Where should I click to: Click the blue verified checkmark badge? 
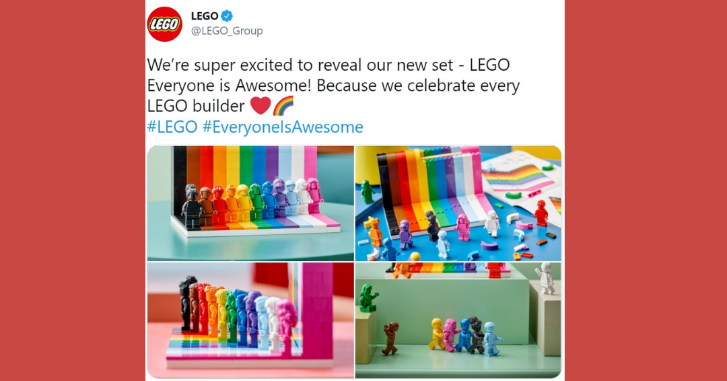tap(227, 16)
